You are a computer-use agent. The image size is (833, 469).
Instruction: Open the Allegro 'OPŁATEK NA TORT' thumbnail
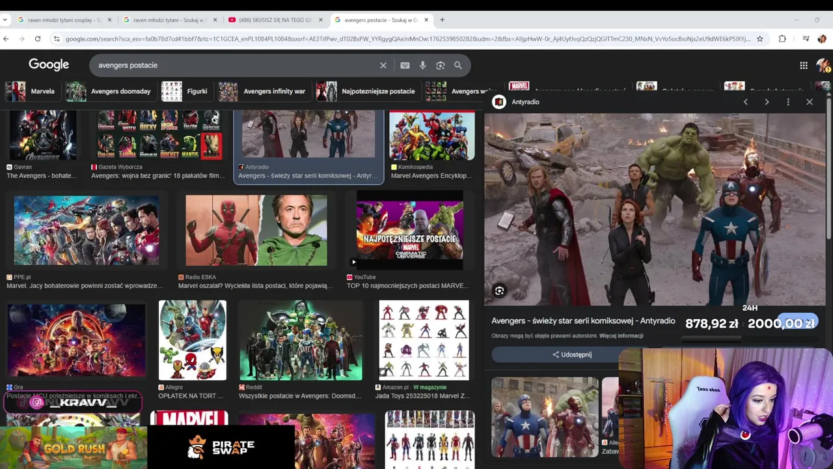click(193, 340)
